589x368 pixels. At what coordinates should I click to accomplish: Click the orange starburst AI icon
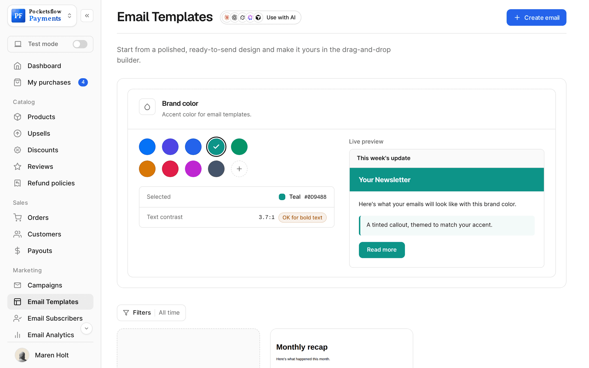[x=227, y=18]
